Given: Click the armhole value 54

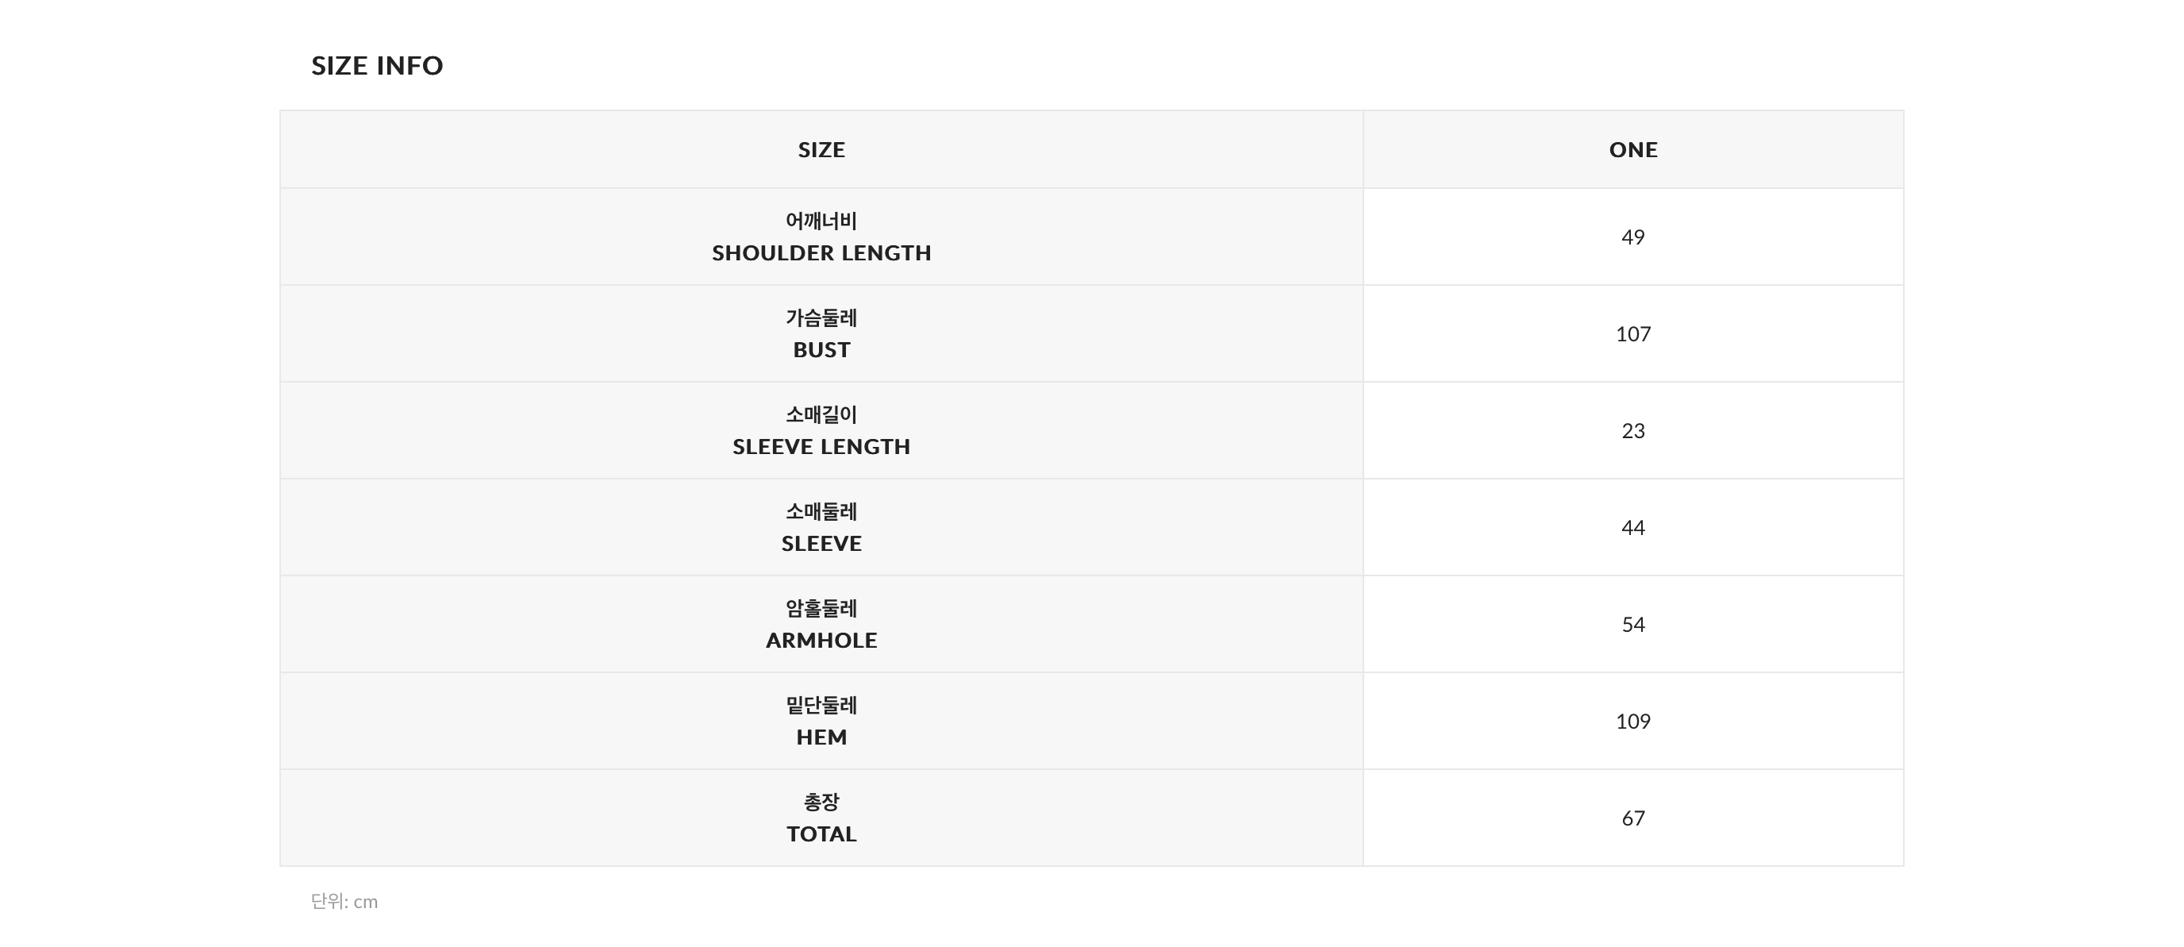Looking at the screenshot, I should click(x=1633, y=623).
